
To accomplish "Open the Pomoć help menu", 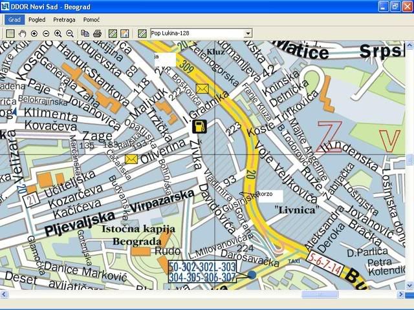I will [91, 19].
